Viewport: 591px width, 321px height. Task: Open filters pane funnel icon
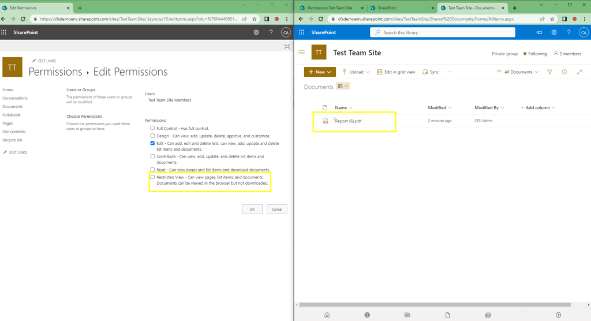(549, 72)
